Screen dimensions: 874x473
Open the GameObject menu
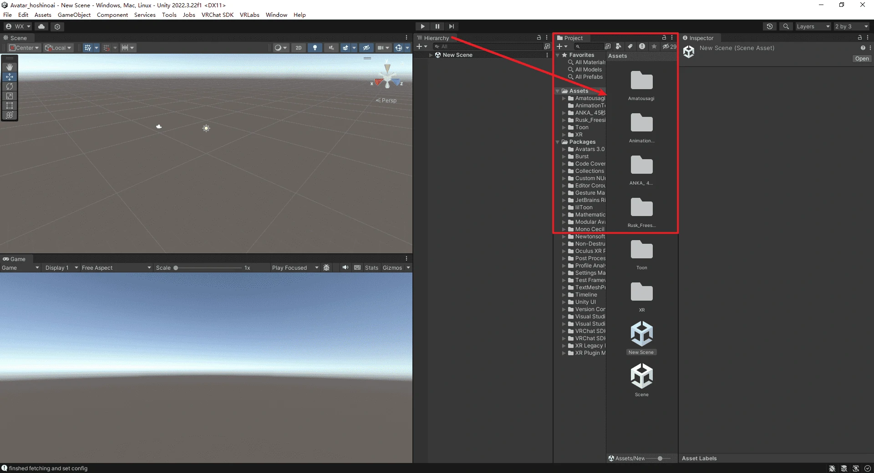(74, 15)
